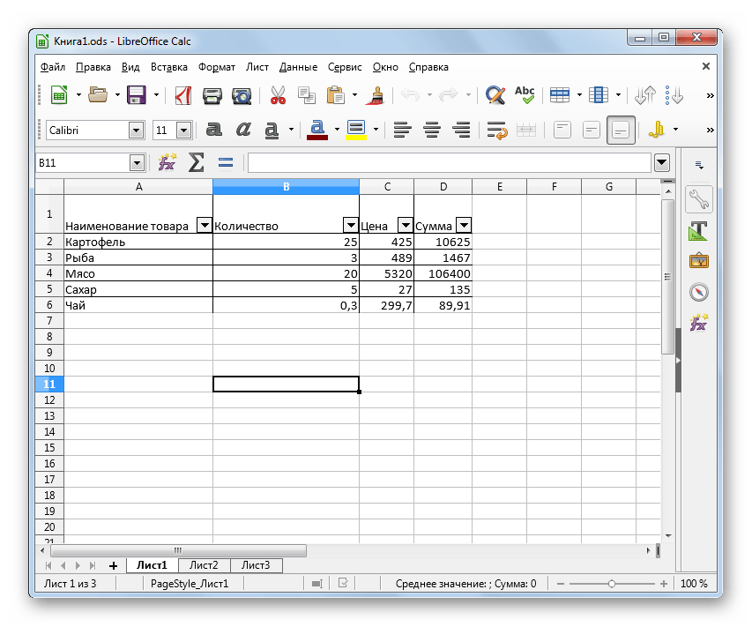
Task: Open the Вставка menu
Action: tap(168, 67)
